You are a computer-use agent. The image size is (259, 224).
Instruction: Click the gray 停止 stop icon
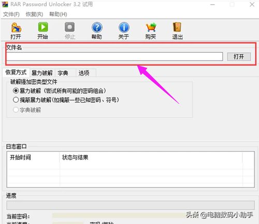[x=69, y=27]
